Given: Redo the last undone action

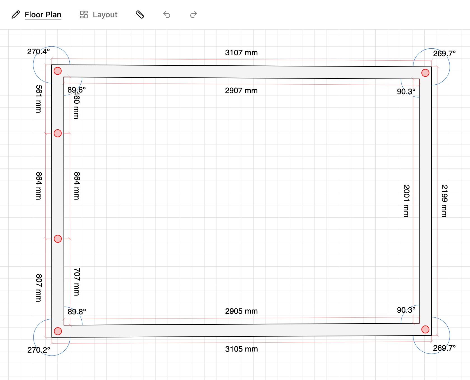Looking at the screenshot, I should click(x=194, y=15).
